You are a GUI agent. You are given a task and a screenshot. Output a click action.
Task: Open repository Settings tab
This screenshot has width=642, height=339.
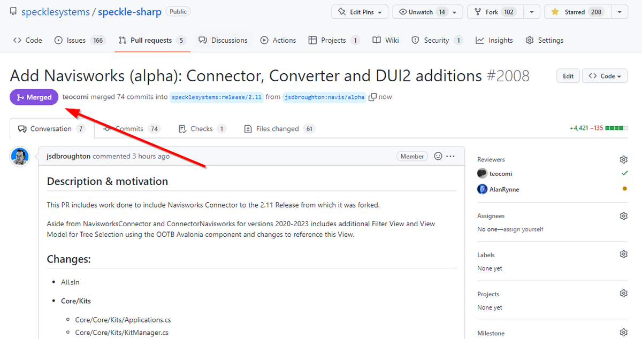(x=545, y=40)
